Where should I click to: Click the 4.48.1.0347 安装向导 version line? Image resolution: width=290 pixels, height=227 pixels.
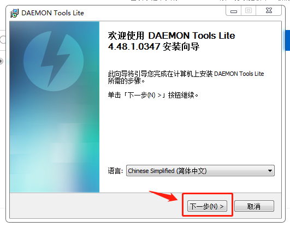tap(153, 46)
